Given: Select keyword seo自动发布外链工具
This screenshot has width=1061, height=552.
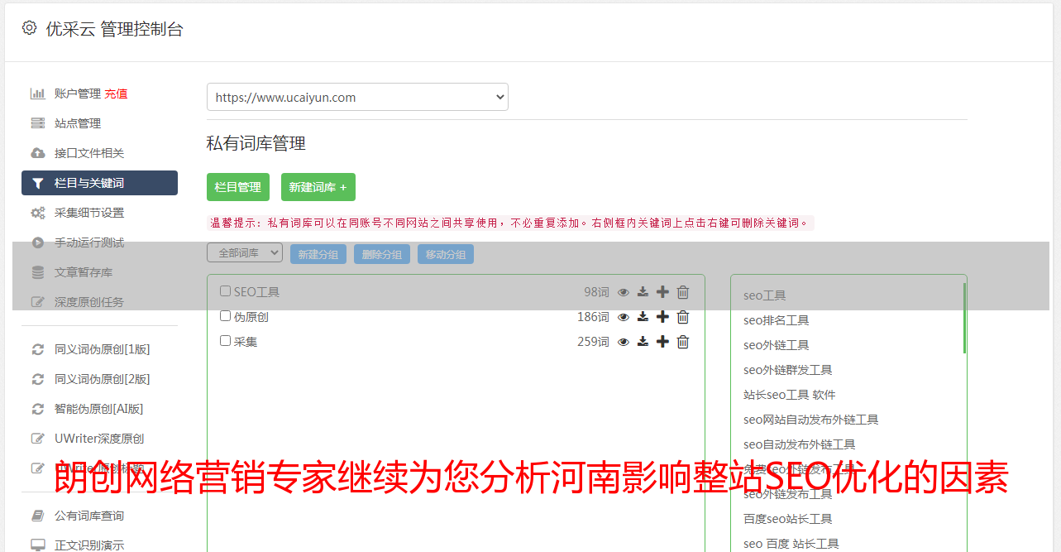Looking at the screenshot, I should (x=800, y=444).
